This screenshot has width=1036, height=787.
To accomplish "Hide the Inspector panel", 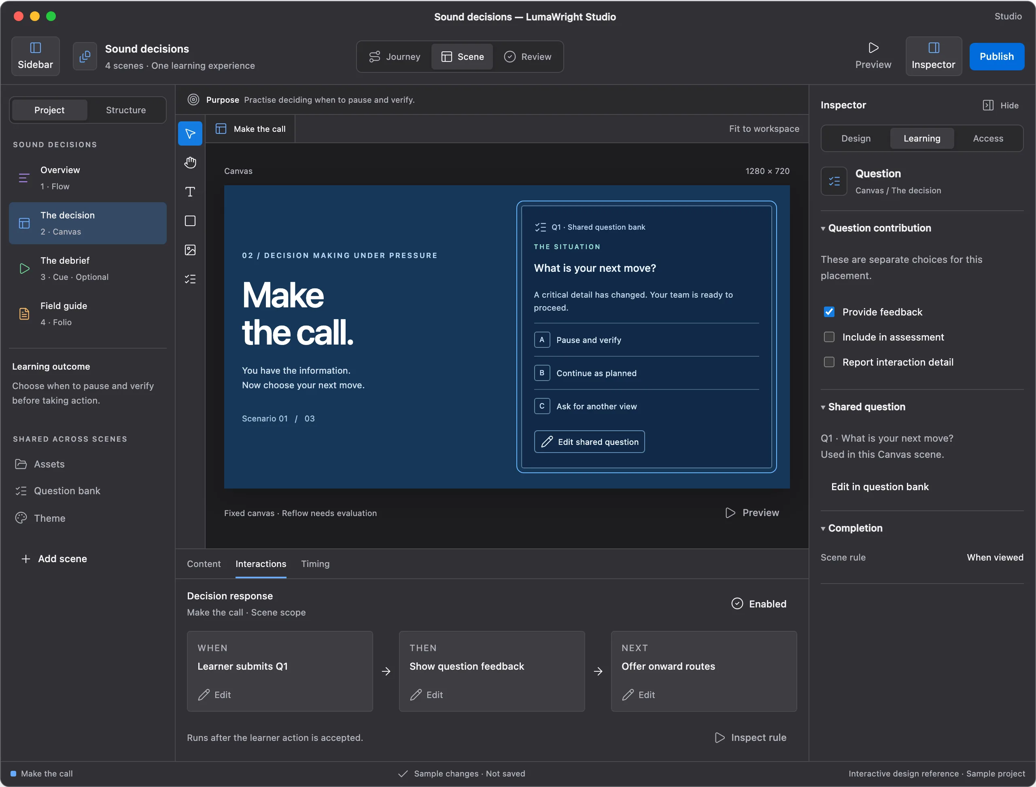I will tap(1000, 106).
